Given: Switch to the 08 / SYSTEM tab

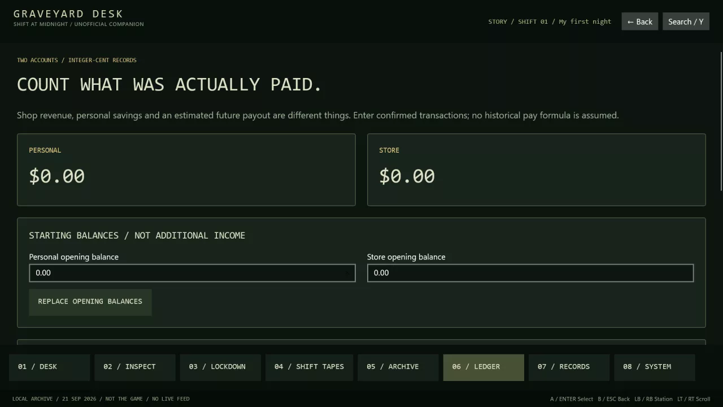Looking at the screenshot, I should tap(654, 367).
